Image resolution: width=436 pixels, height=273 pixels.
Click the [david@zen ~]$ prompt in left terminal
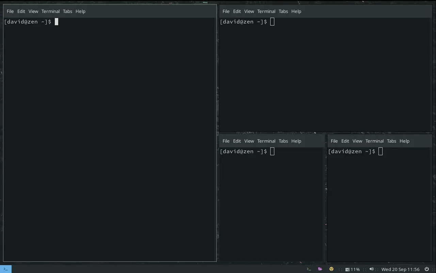click(x=28, y=22)
